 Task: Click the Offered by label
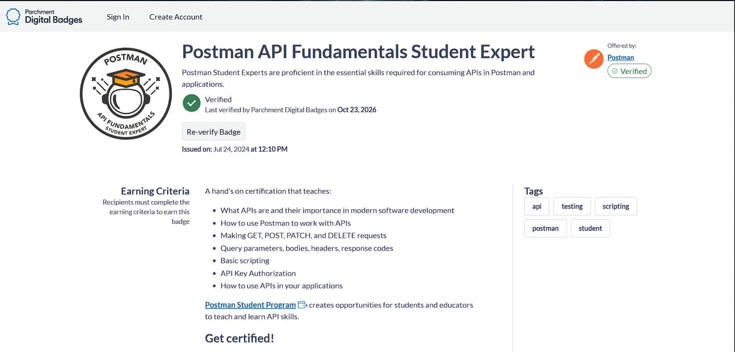click(622, 46)
